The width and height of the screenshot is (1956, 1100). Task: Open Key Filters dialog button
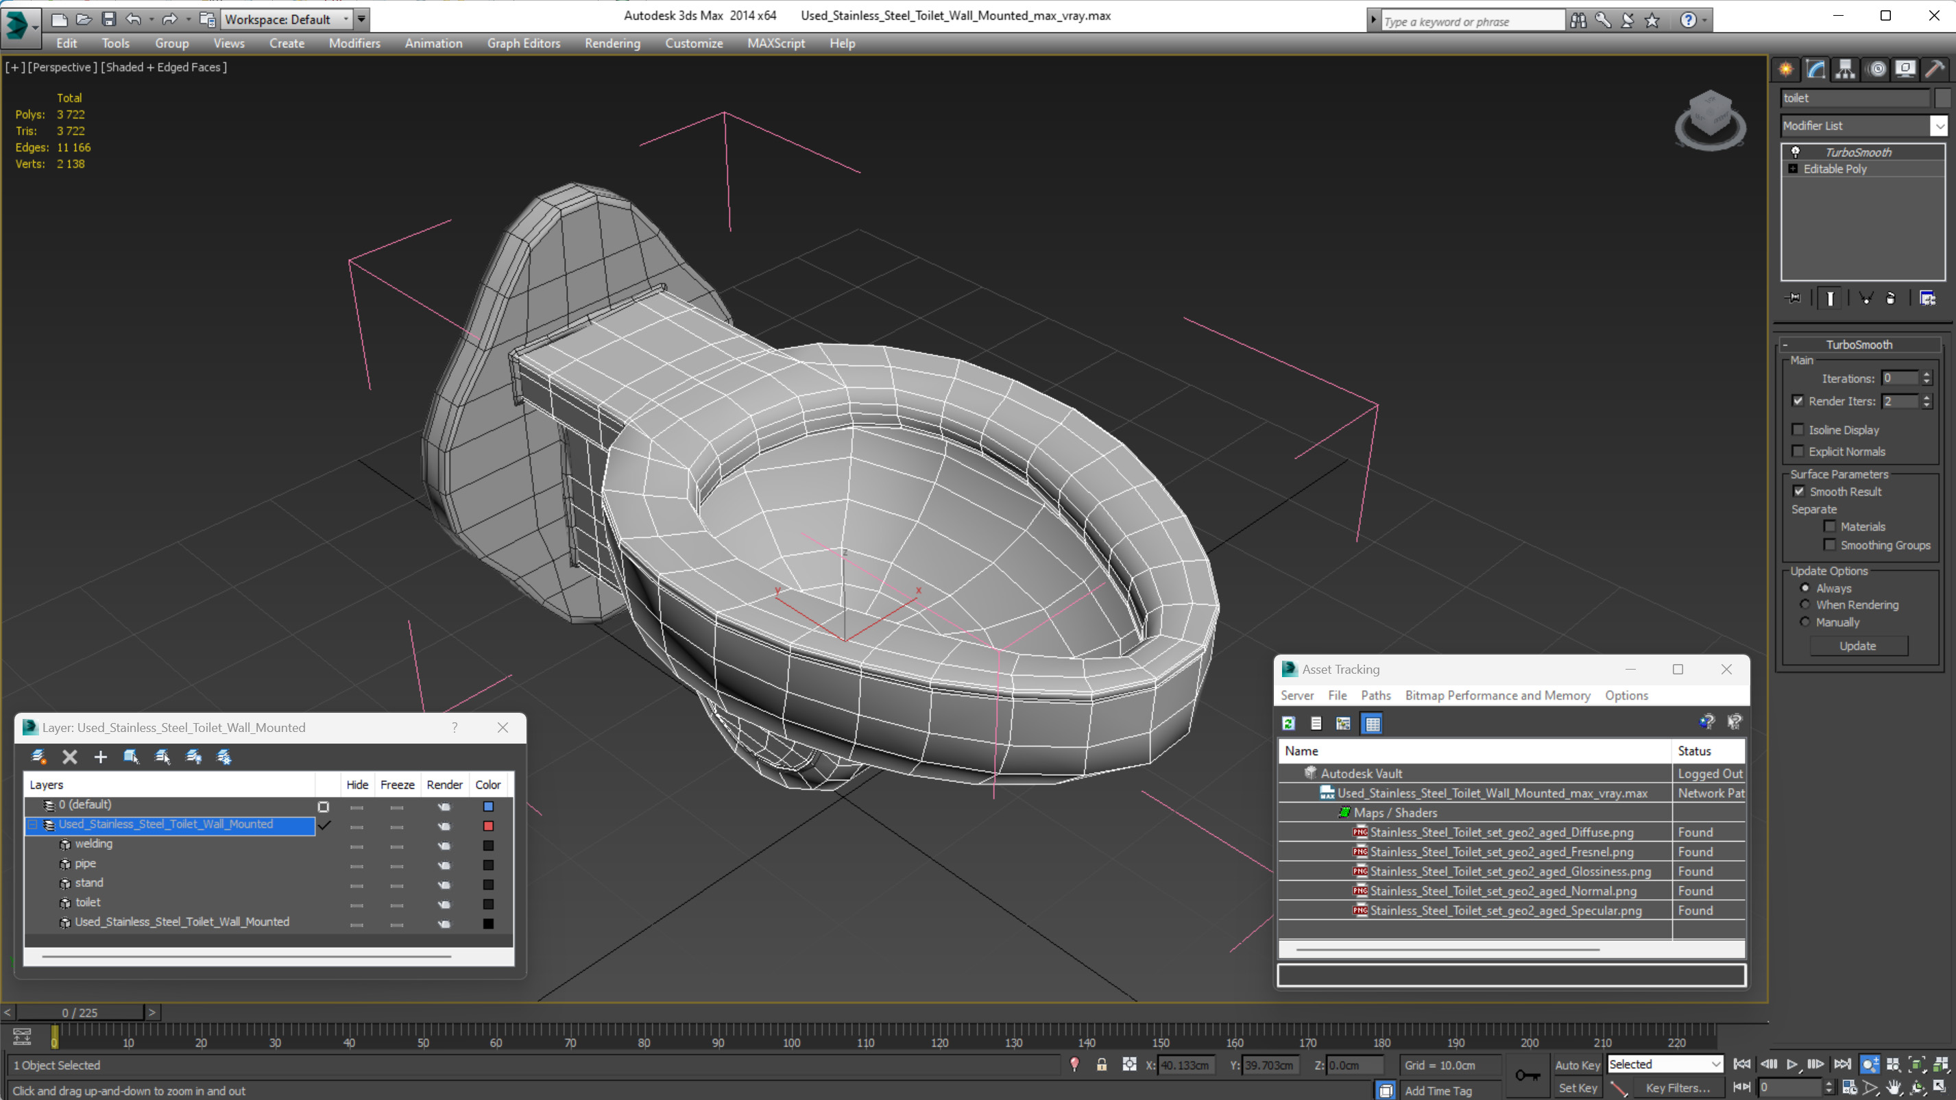[x=1678, y=1088]
